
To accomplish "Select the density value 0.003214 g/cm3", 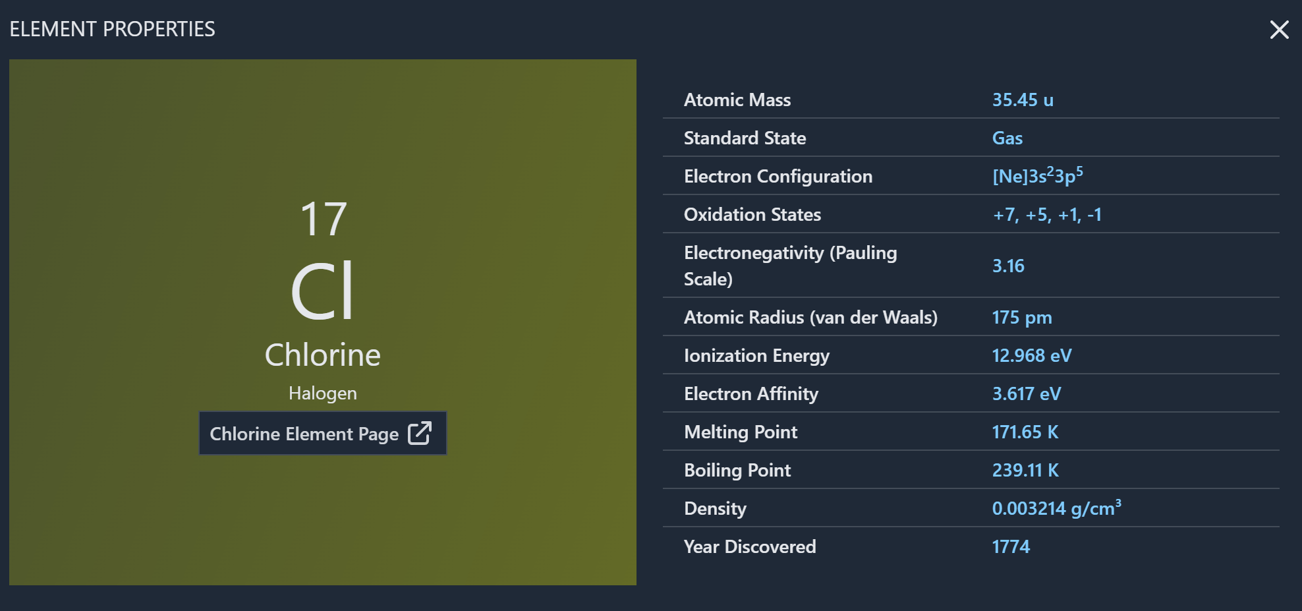I will click(1057, 508).
